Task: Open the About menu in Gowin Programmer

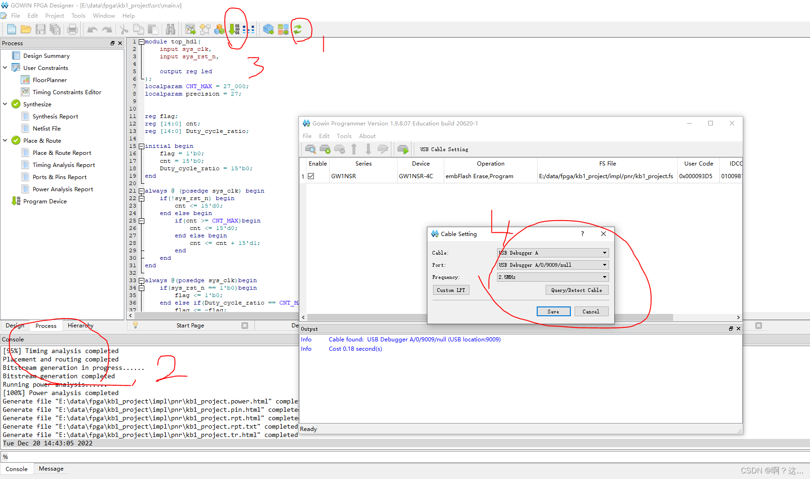Action: click(x=367, y=136)
